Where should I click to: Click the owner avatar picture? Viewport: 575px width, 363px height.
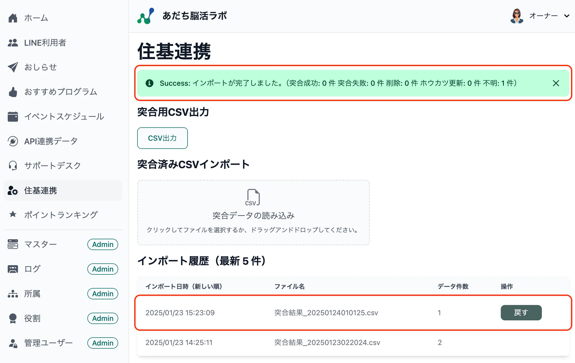[x=517, y=16]
